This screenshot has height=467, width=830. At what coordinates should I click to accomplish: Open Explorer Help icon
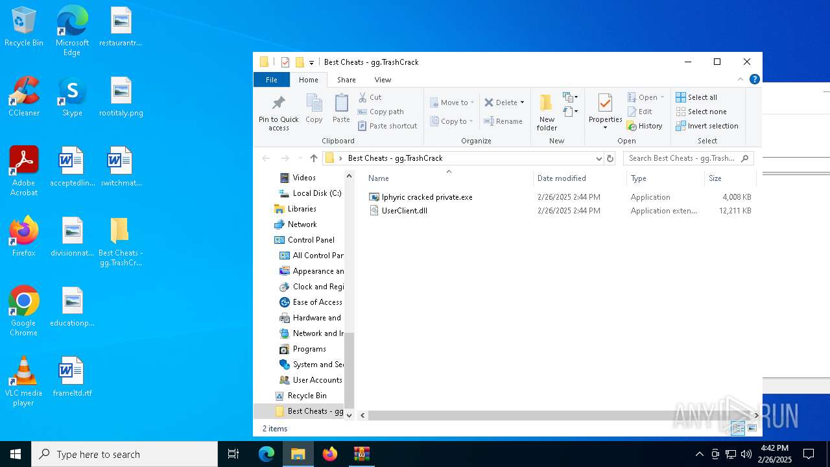point(754,79)
